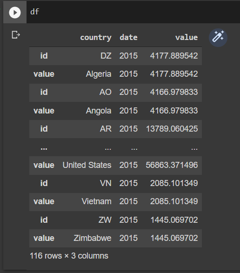Click the 116 rows × 3 columns summary

[x=69, y=256]
